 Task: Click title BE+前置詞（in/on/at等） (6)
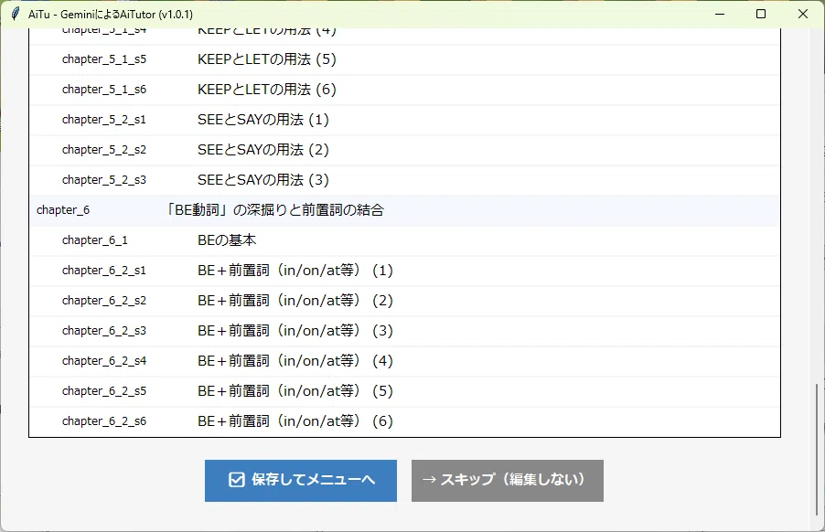295,421
